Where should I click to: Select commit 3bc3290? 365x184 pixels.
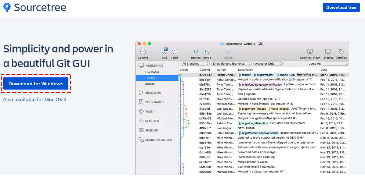205,90
